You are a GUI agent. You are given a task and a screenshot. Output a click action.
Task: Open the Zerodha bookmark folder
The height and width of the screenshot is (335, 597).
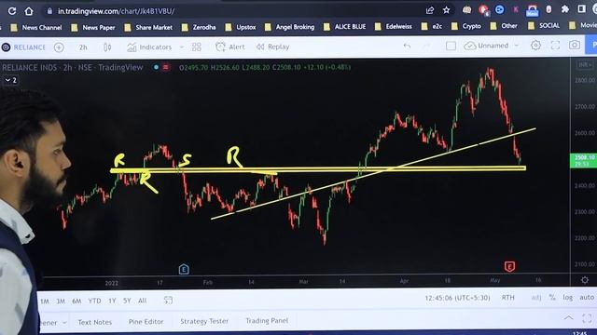pos(199,27)
